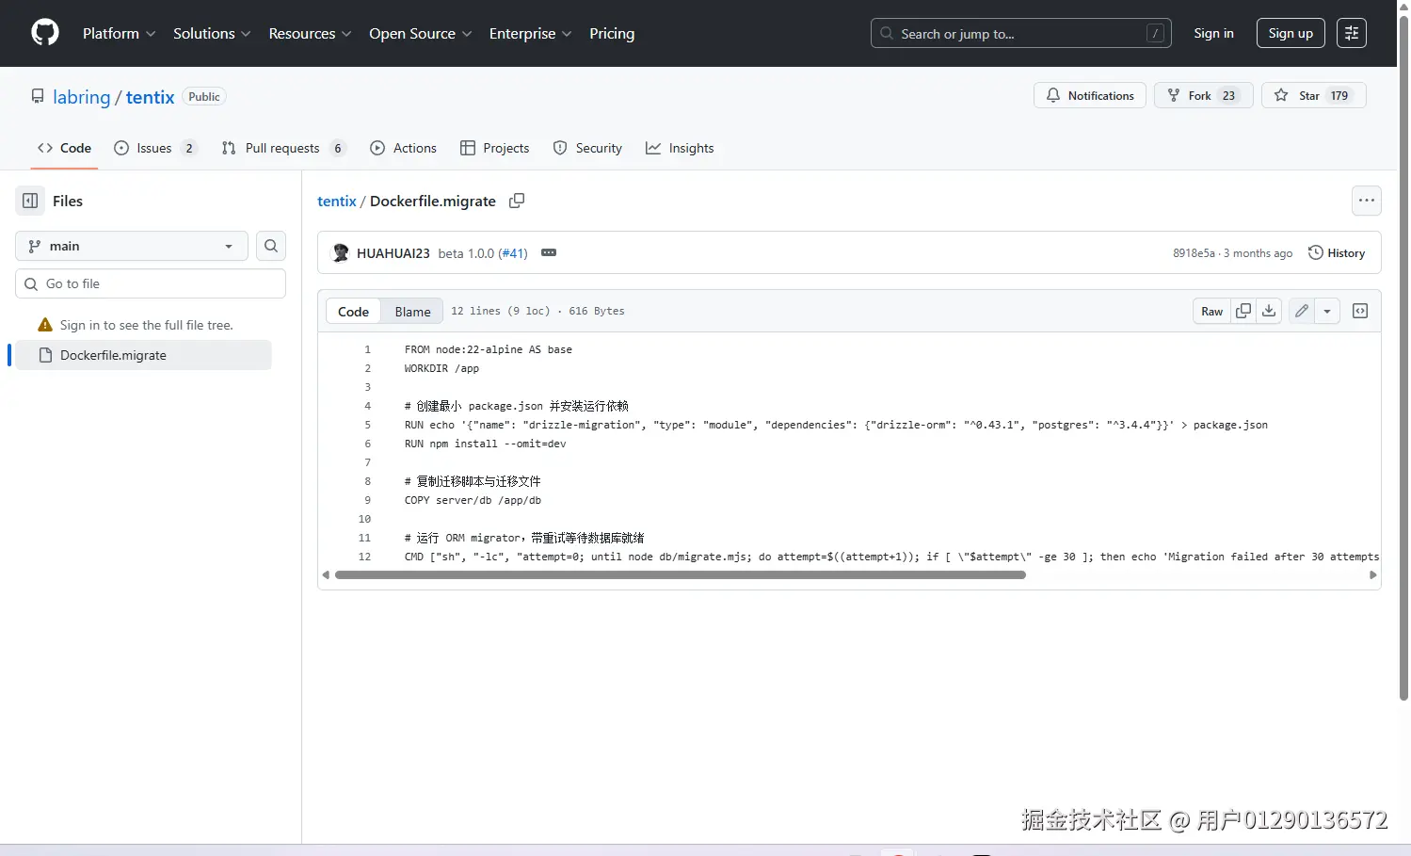The height and width of the screenshot is (856, 1411).
Task: Open the tentix repository name link
Action: point(151,97)
